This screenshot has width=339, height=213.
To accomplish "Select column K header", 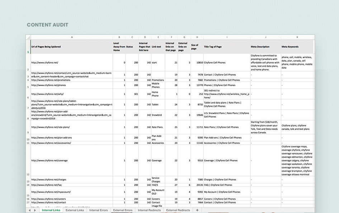I will pyautogui.click(x=297, y=37).
